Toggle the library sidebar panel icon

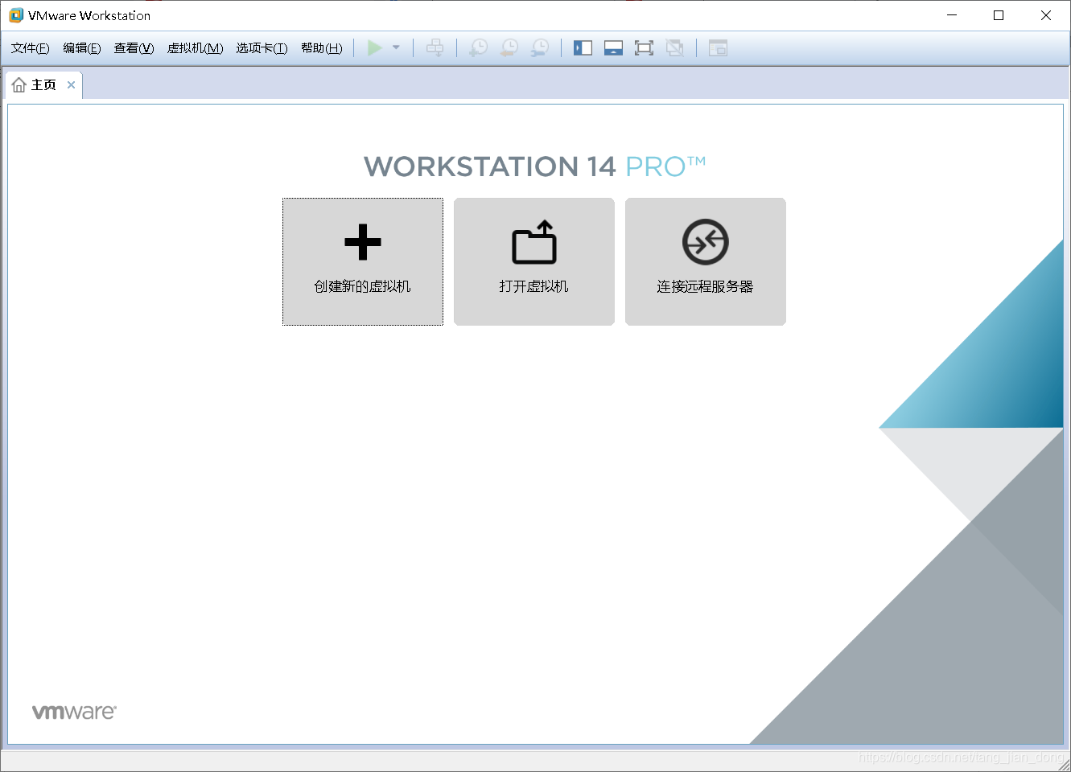tap(583, 48)
